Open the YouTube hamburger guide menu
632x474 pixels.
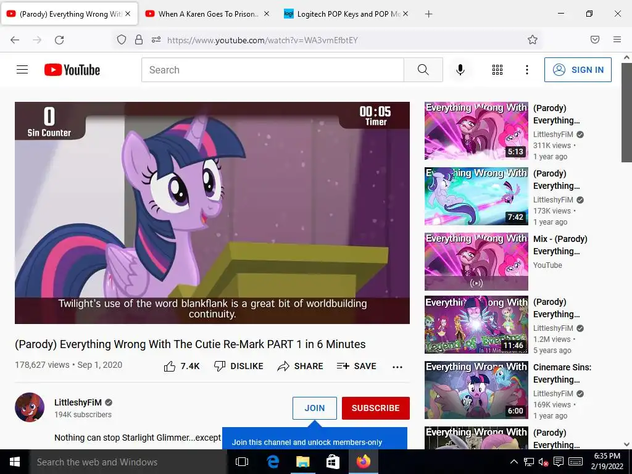(22, 70)
